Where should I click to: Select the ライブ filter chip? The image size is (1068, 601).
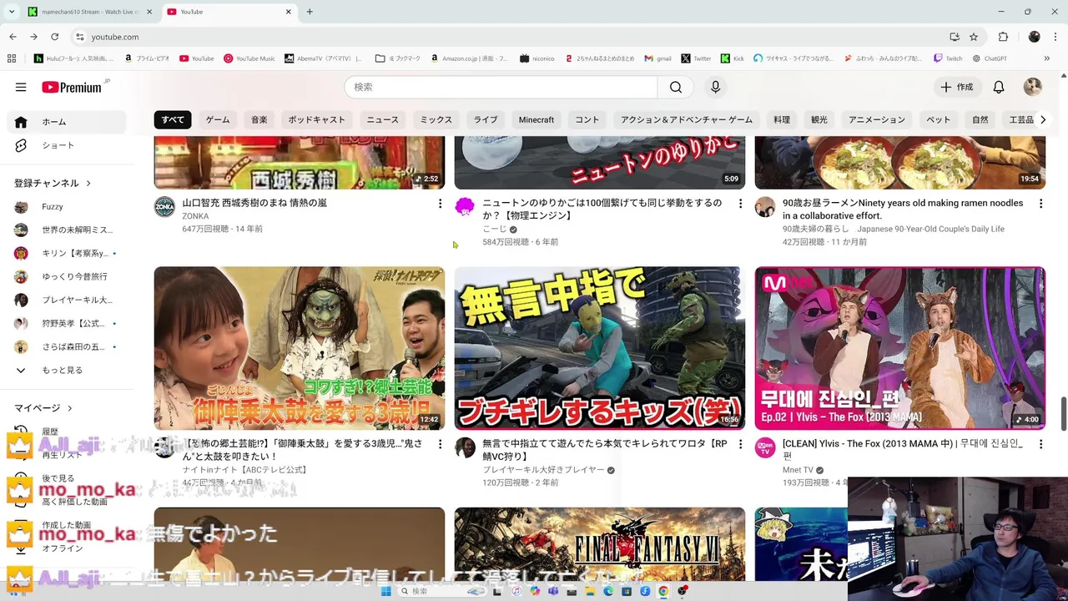pyautogui.click(x=486, y=119)
